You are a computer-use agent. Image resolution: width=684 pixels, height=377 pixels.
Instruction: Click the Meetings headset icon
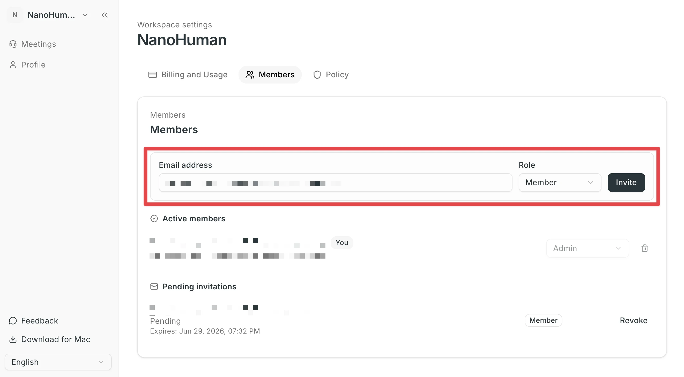coord(13,44)
